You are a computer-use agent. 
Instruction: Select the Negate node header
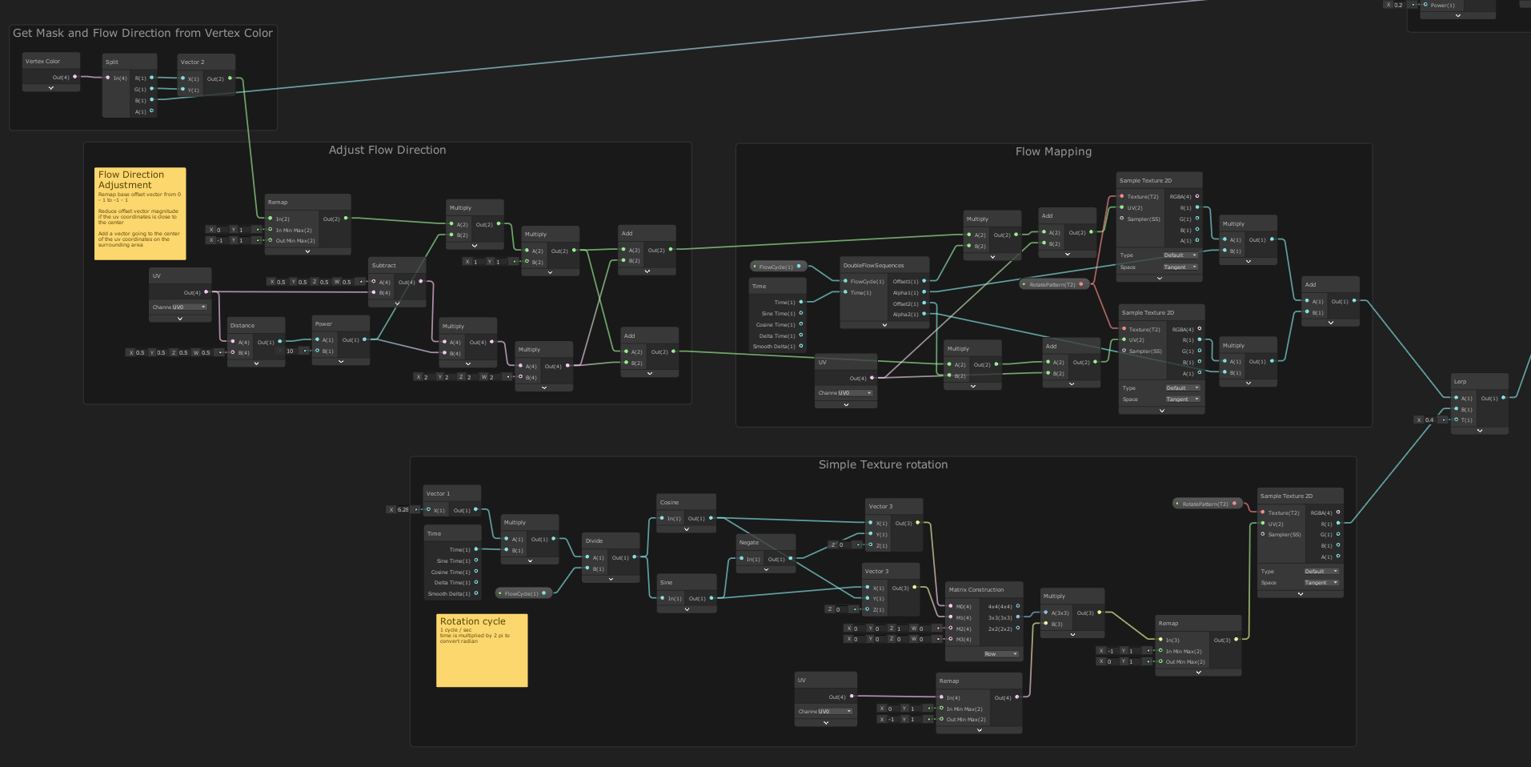pos(766,542)
